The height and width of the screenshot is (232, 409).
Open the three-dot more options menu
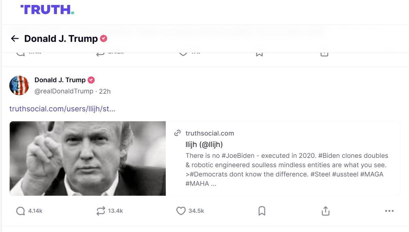[x=389, y=211]
